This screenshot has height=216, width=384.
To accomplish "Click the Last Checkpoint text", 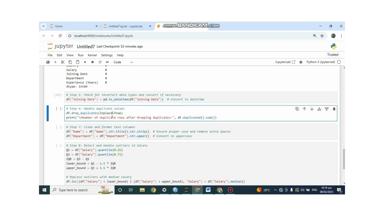I will click(x=120, y=46).
